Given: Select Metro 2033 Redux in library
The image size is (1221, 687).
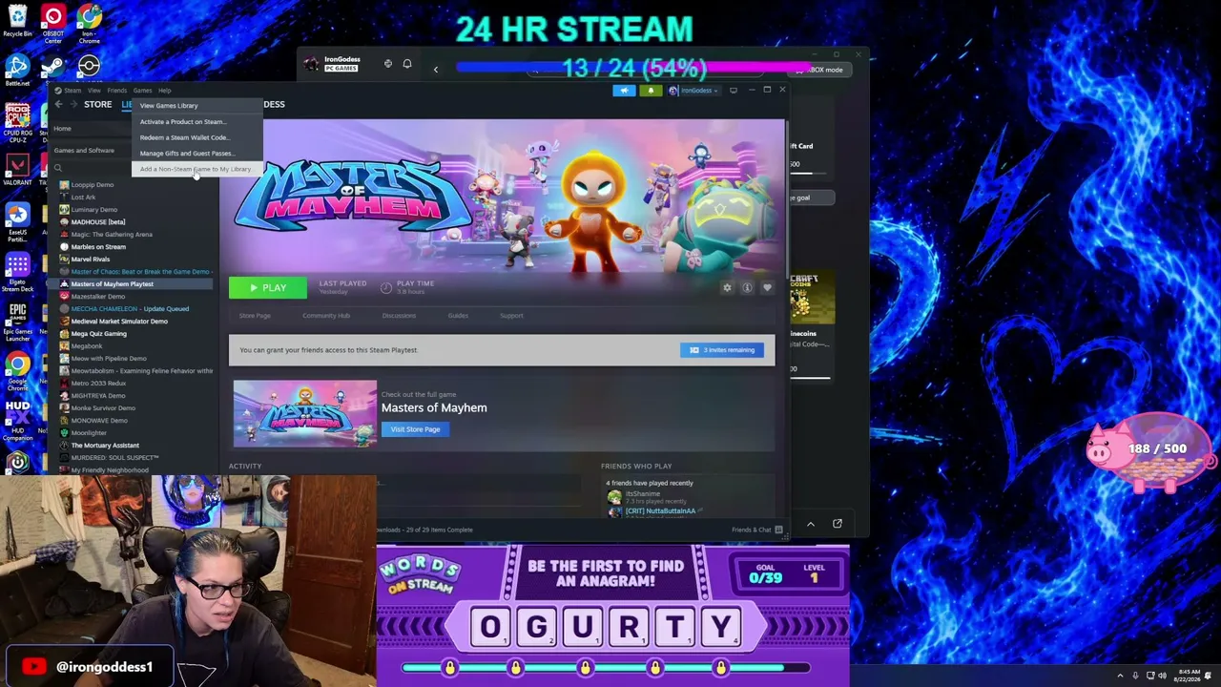Looking at the screenshot, I should pos(98,383).
